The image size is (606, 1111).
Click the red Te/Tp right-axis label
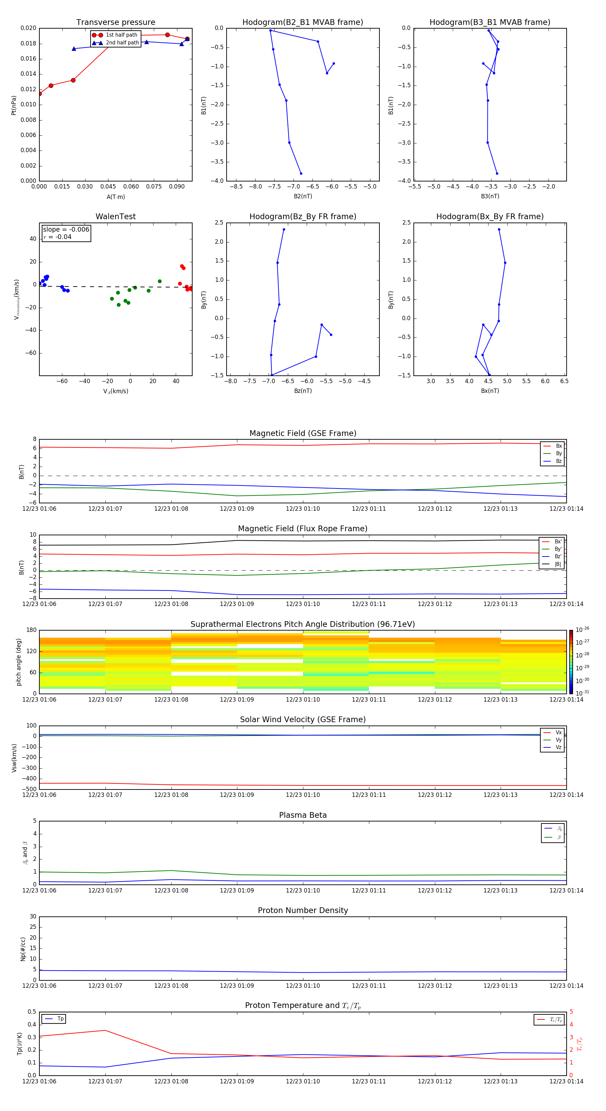[x=580, y=1044]
